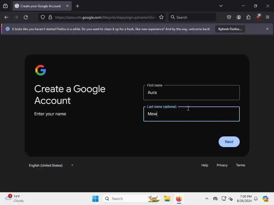The image size is (274, 205).
Task: Open the Privacy link
Action: tap(222, 165)
